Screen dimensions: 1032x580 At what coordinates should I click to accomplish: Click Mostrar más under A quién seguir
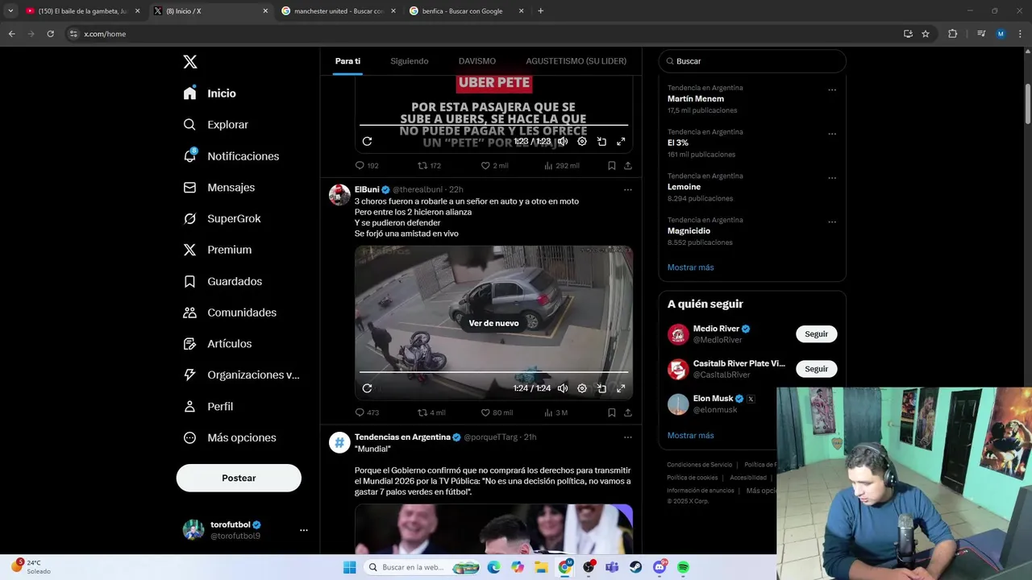(690, 436)
